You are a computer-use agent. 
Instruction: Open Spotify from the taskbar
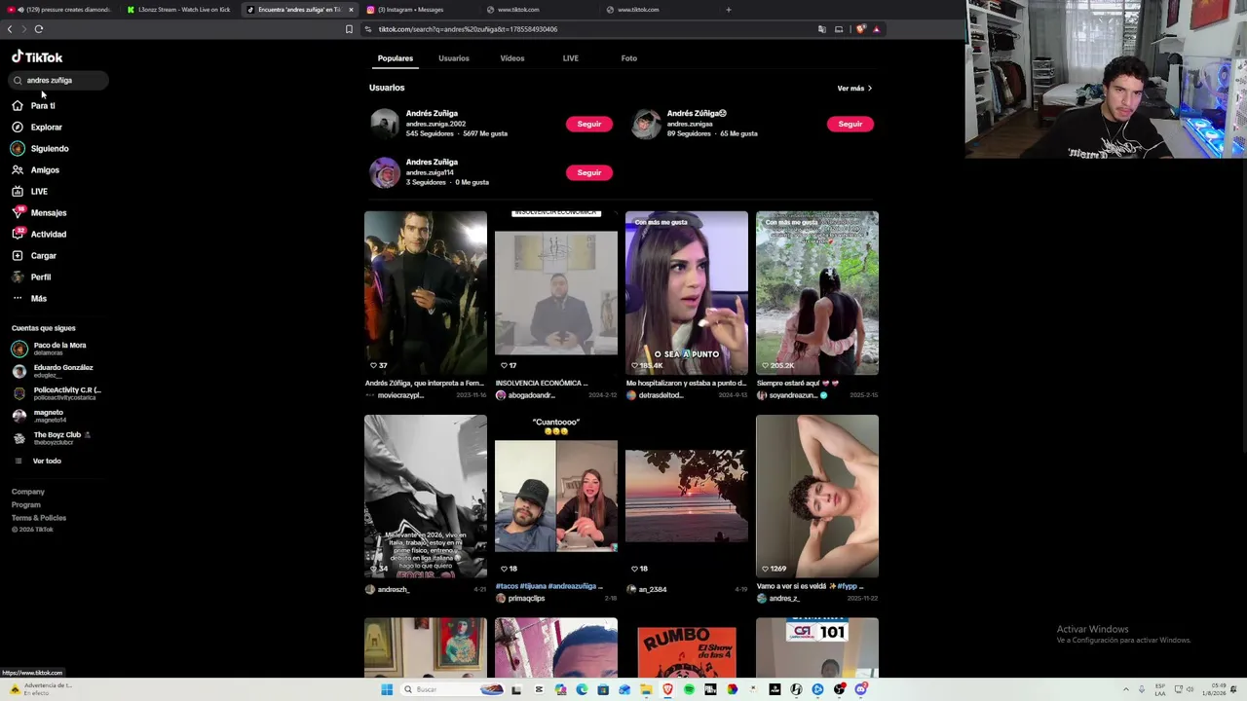(x=689, y=689)
